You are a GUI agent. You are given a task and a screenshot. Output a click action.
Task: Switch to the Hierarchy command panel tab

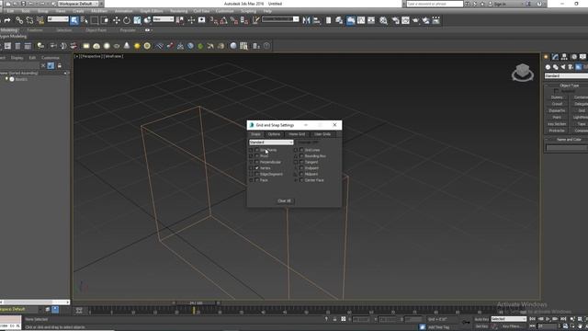pos(564,57)
